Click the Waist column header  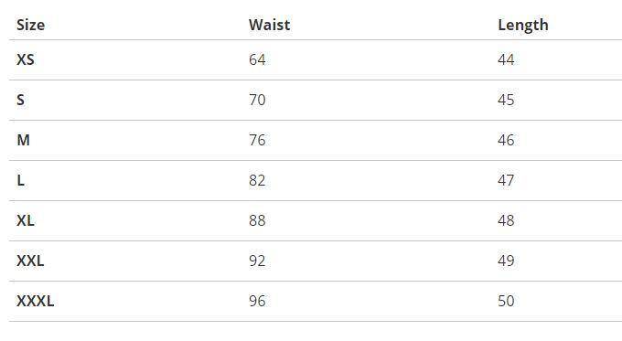pos(269,25)
